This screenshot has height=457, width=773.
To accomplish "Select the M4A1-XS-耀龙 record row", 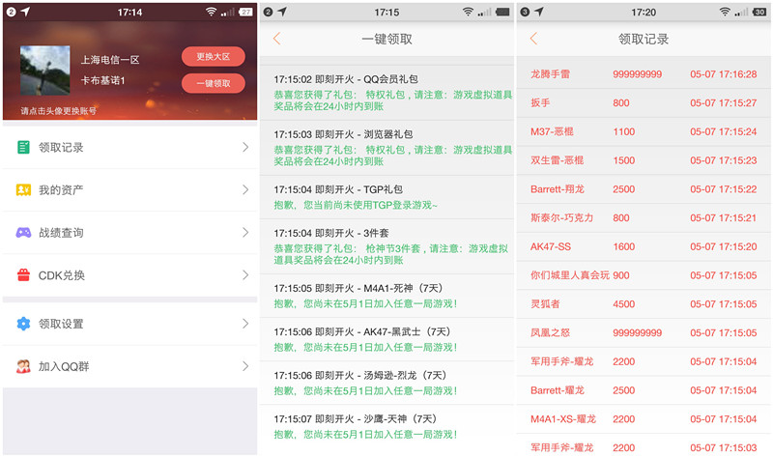I will 644,419.
